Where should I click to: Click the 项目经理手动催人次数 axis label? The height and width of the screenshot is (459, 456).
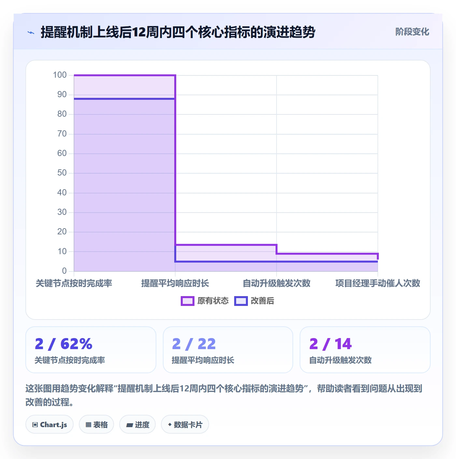pyautogui.click(x=378, y=283)
